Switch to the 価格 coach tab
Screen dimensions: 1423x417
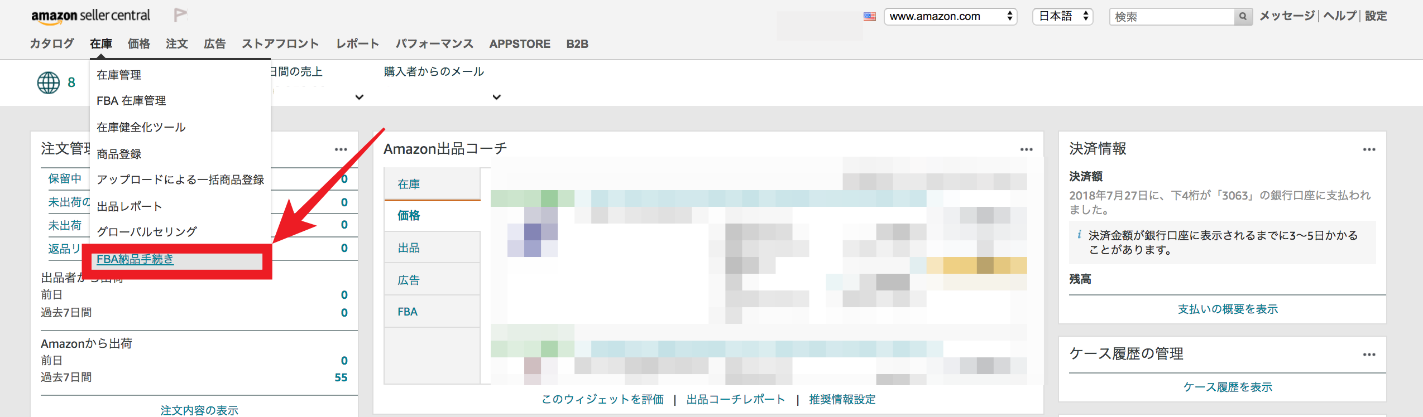[432, 216]
